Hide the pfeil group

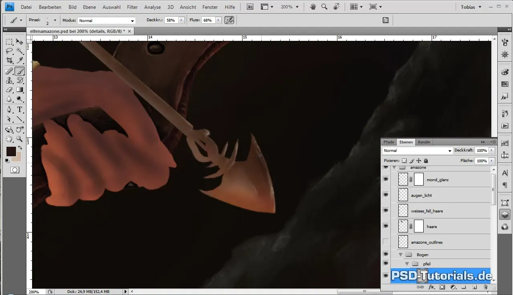click(386, 263)
